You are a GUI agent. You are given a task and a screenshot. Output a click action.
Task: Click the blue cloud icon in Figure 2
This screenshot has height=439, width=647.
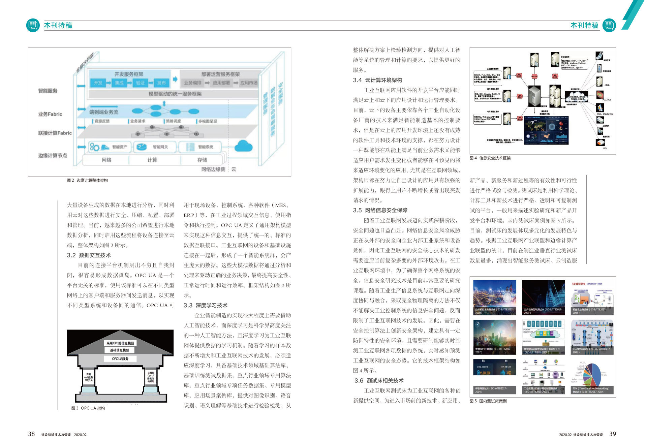point(243,146)
